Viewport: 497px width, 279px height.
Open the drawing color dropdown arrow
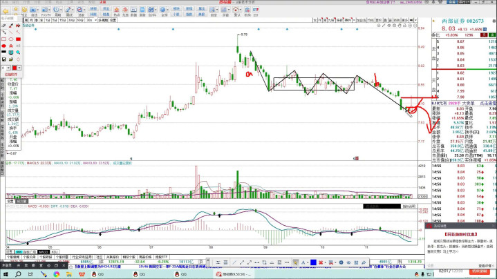pyautogui.click(x=20, y=68)
